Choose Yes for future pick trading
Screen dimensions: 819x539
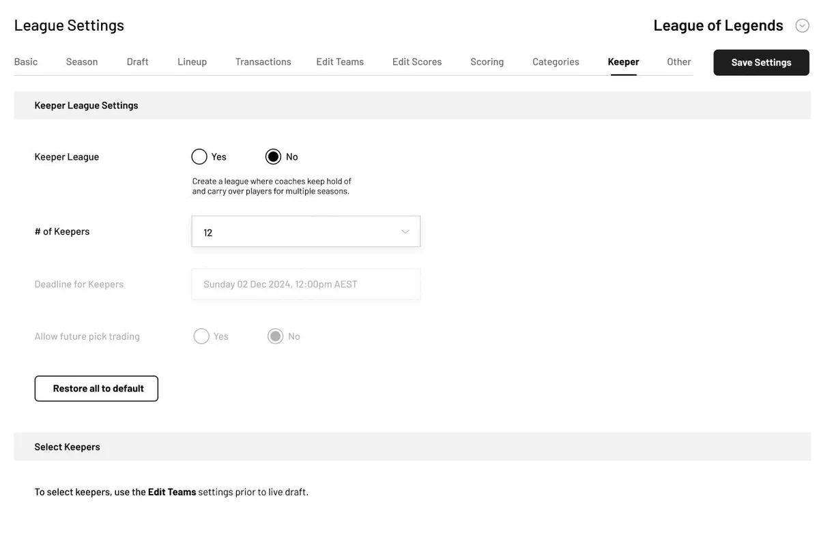pyautogui.click(x=201, y=336)
